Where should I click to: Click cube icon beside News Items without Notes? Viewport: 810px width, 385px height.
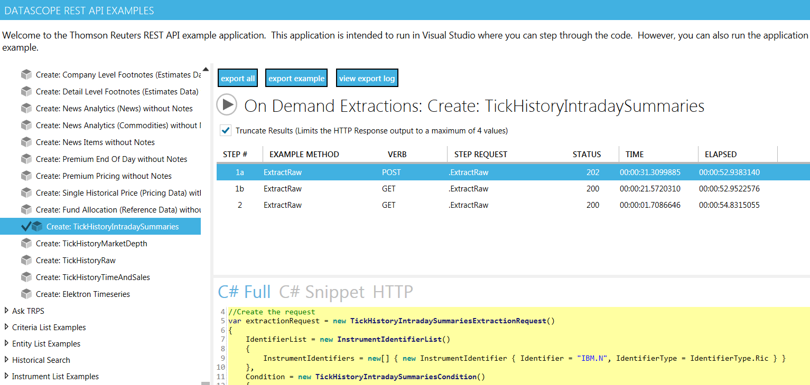point(26,142)
